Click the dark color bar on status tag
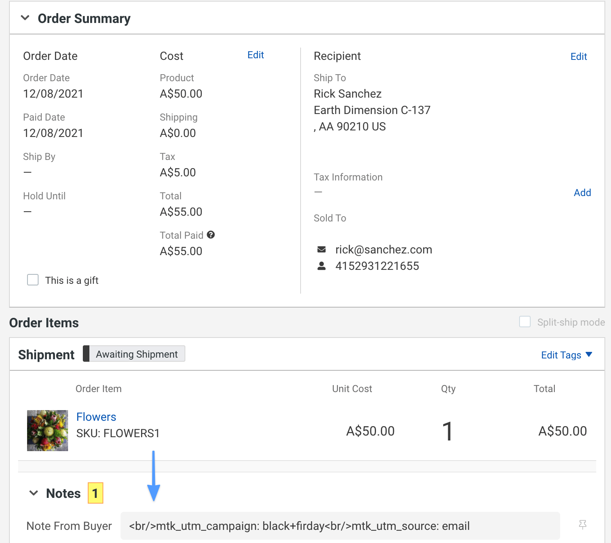The width and height of the screenshot is (611, 543). tap(86, 354)
